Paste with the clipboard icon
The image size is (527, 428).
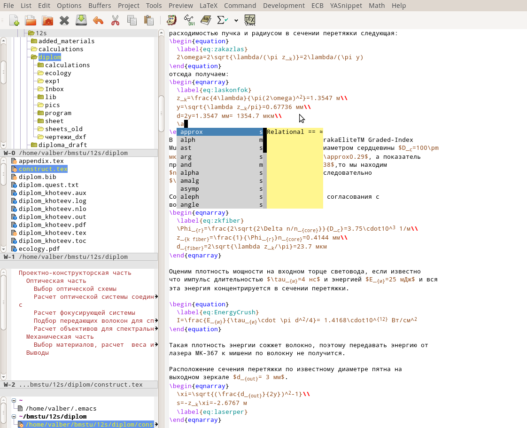pos(148,20)
